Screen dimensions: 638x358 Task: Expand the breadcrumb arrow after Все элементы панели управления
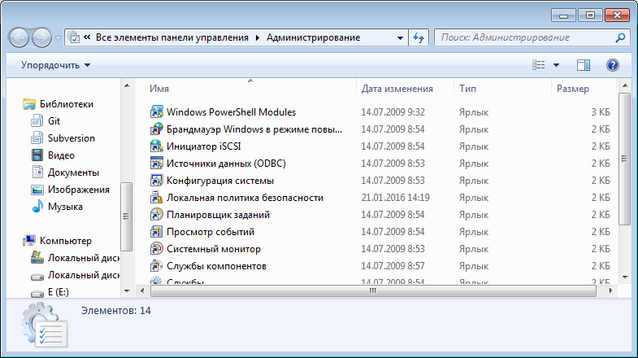257,38
